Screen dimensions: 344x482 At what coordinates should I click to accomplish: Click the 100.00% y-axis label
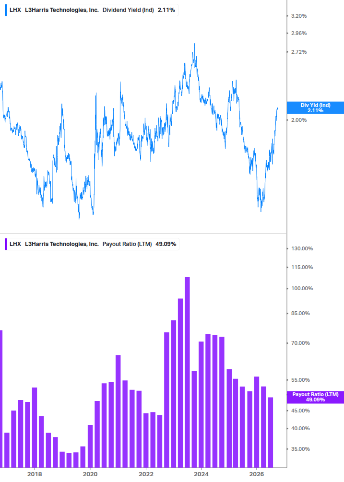tap(302, 288)
